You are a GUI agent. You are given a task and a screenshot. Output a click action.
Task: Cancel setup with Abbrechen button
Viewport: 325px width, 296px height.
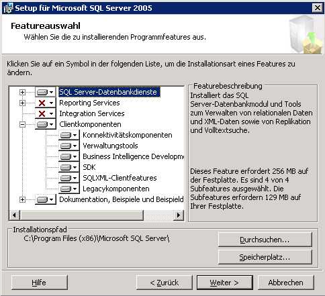pyautogui.click(x=286, y=283)
